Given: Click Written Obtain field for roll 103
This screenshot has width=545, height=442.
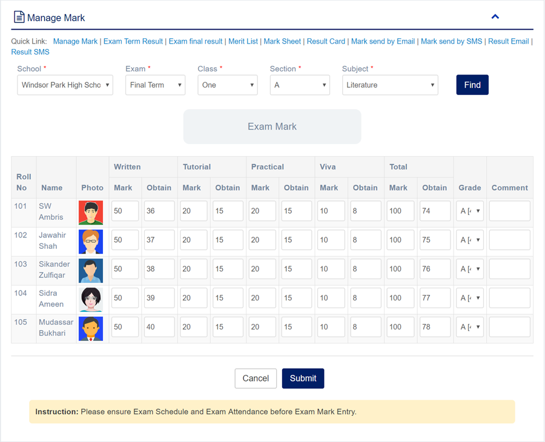Looking at the screenshot, I should pos(159,269).
